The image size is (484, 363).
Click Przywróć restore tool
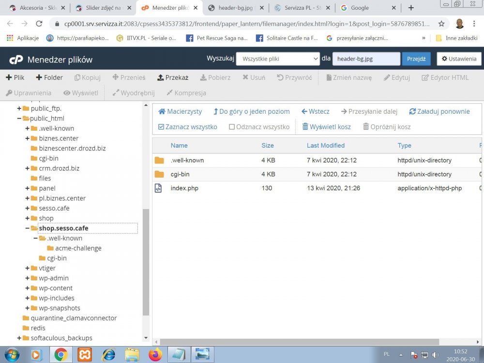coord(294,77)
